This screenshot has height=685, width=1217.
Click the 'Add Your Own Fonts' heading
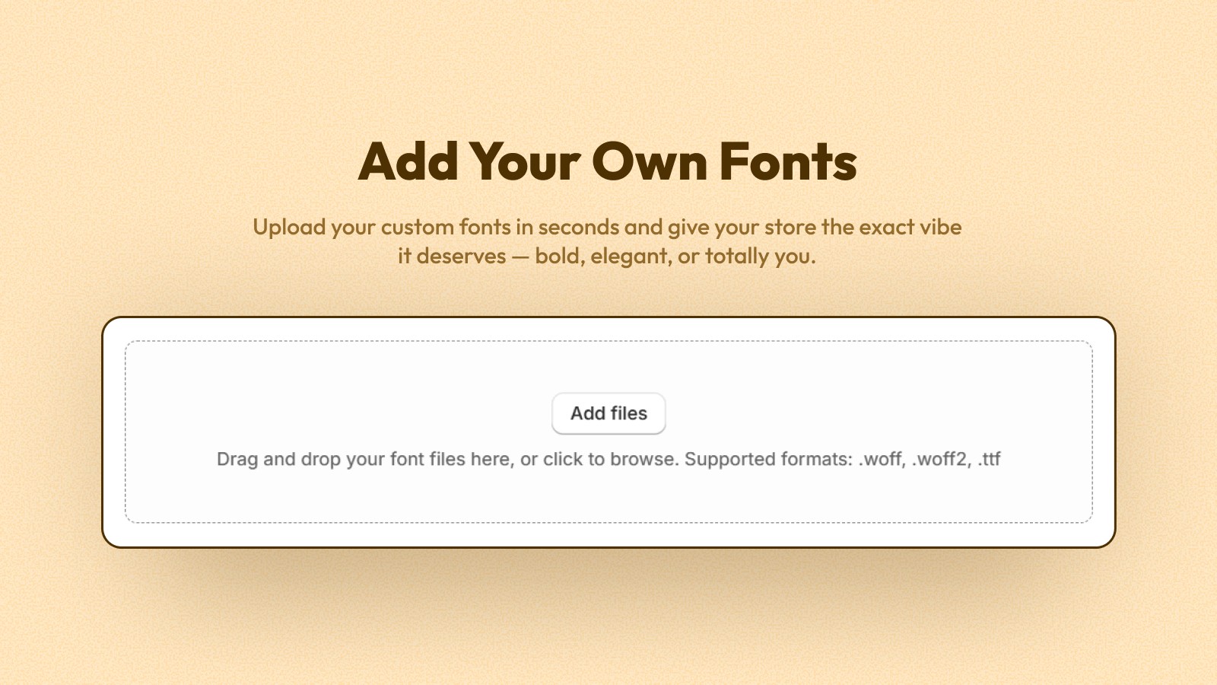[608, 161]
